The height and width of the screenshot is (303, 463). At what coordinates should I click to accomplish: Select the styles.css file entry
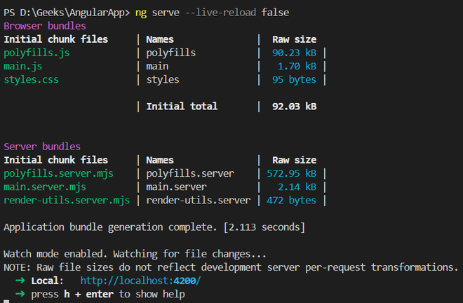point(31,79)
